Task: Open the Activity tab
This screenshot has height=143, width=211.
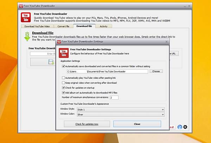Action: click(x=104, y=26)
